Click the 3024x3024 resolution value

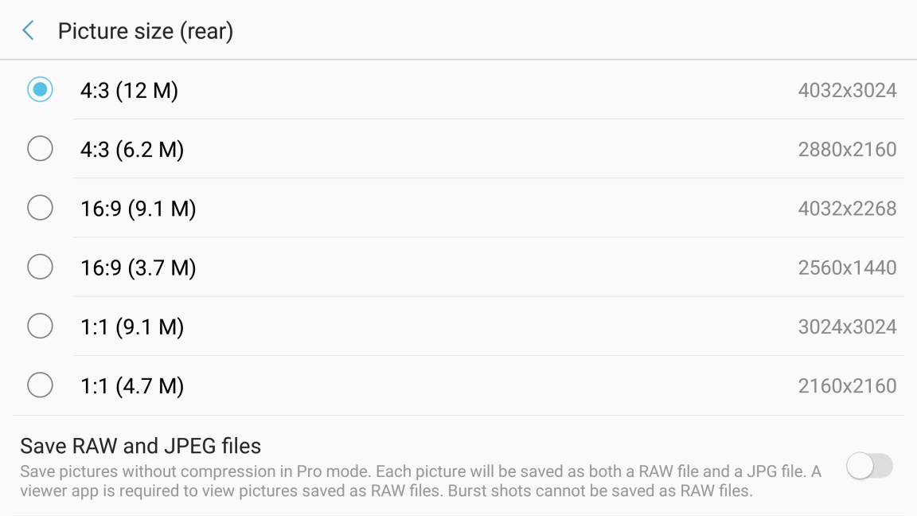click(847, 326)
